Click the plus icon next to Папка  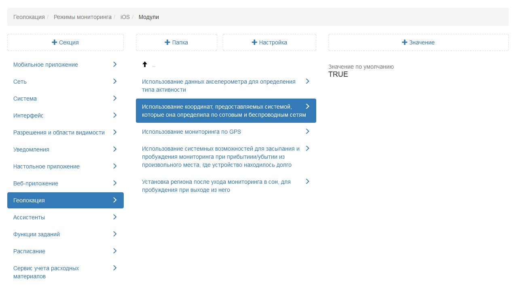click(x=167, y=42)
